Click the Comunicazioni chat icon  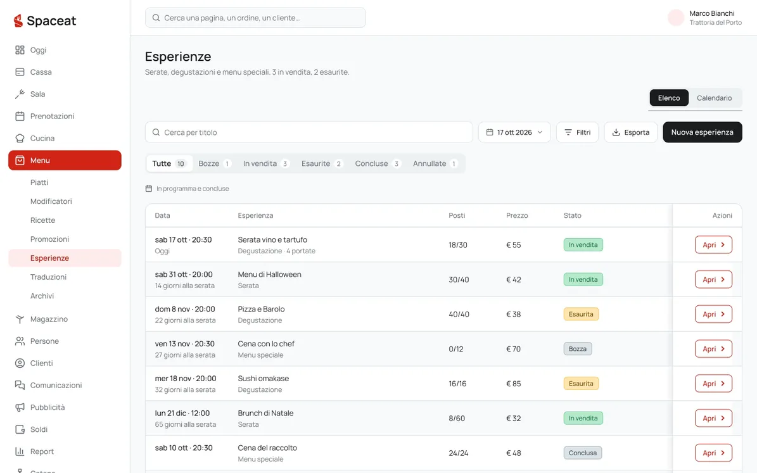point(20,385)
